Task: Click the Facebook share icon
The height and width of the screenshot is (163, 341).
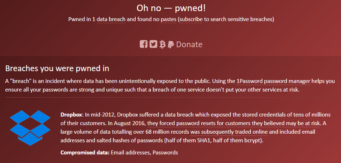Action: tap(143, 44)
